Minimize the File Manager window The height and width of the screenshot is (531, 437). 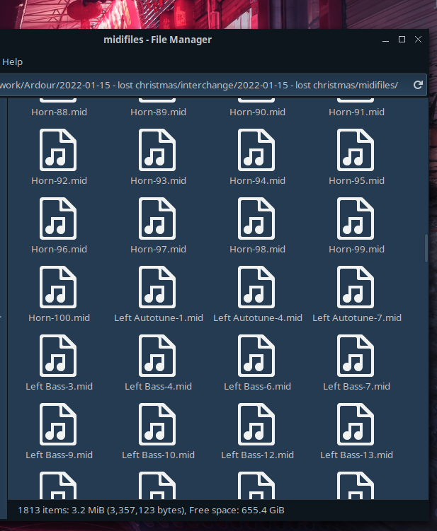383,40
